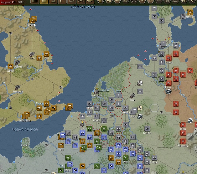Select the grey unit at Brussels

[x=97, y=116]
